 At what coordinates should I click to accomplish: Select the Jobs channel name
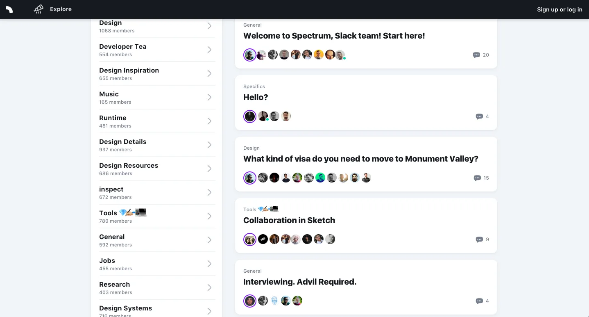107,260
